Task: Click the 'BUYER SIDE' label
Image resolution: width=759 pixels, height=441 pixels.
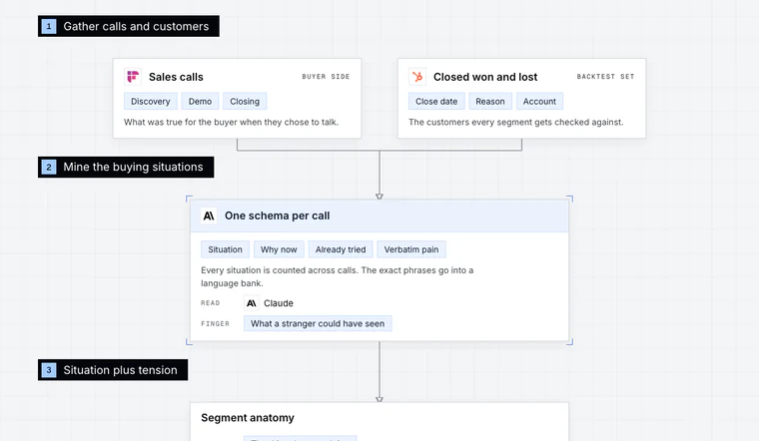Action: tap(326, 77)
